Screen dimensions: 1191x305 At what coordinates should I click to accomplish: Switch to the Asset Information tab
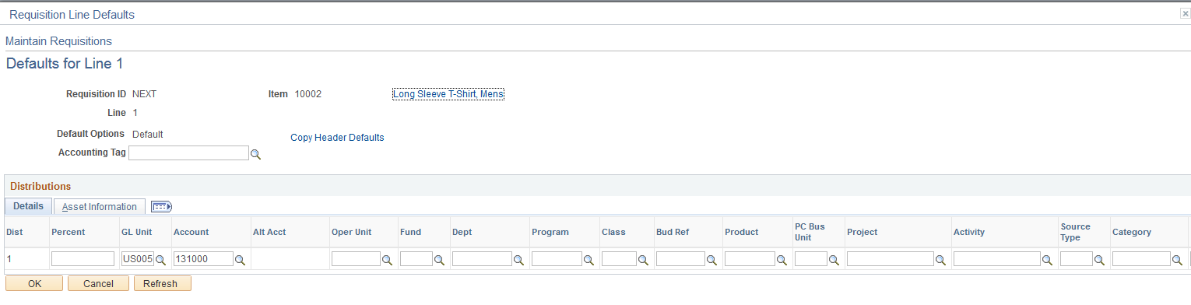100,206
